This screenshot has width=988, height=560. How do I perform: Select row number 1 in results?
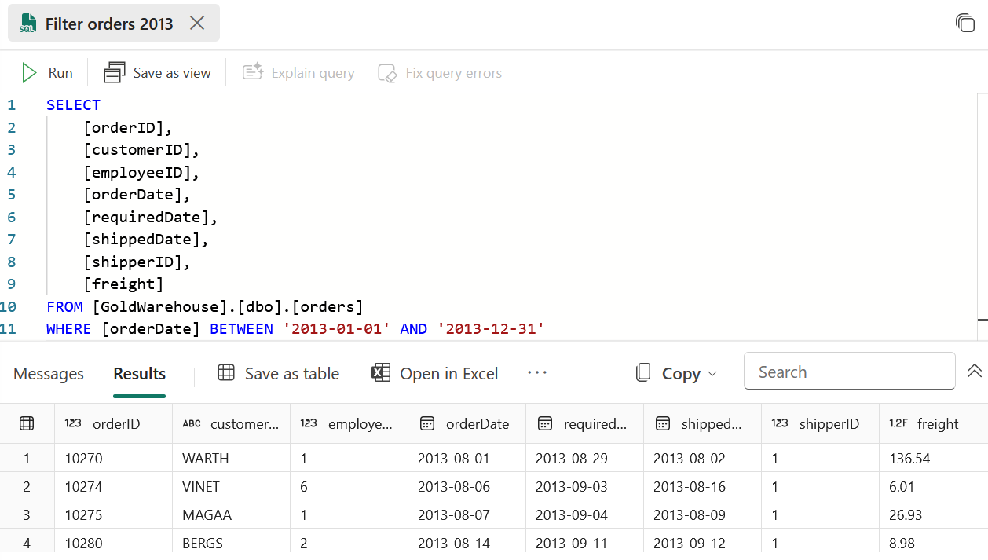[x=27, y=458]
